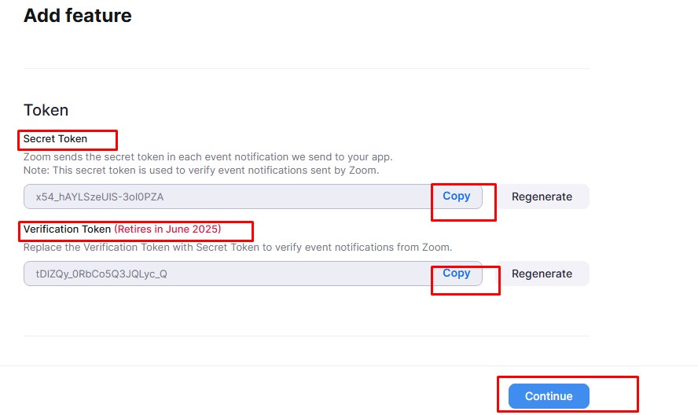698x415 pixels.
Task: Click the divider line under Add feature heading
Action: [x=307, y=68]
